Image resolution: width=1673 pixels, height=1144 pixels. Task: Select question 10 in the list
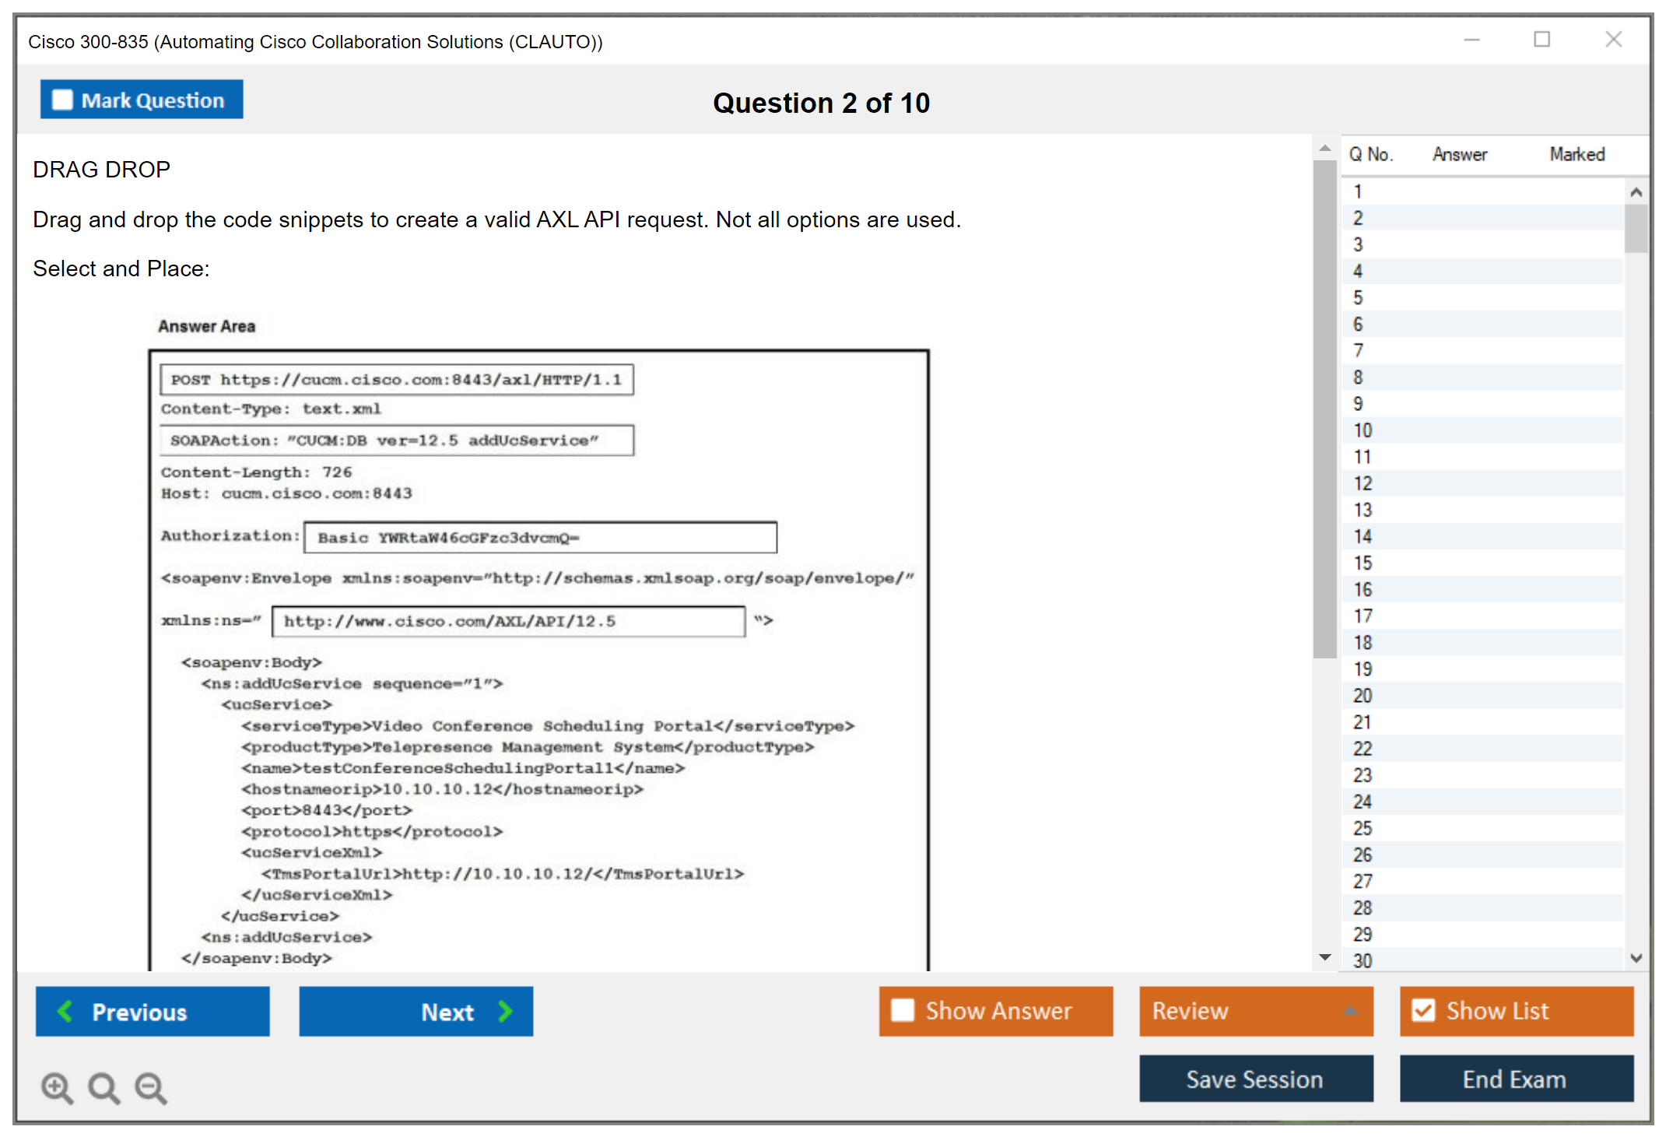1363,430
